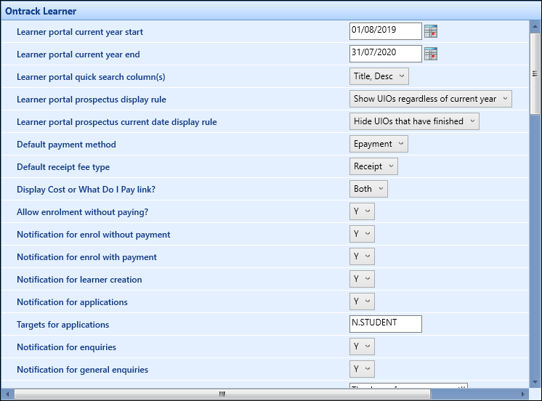Viewport: 542px width, 401px height.
Task: Select 'Learner portal current year end' label
Action: (x=78, y=54)
